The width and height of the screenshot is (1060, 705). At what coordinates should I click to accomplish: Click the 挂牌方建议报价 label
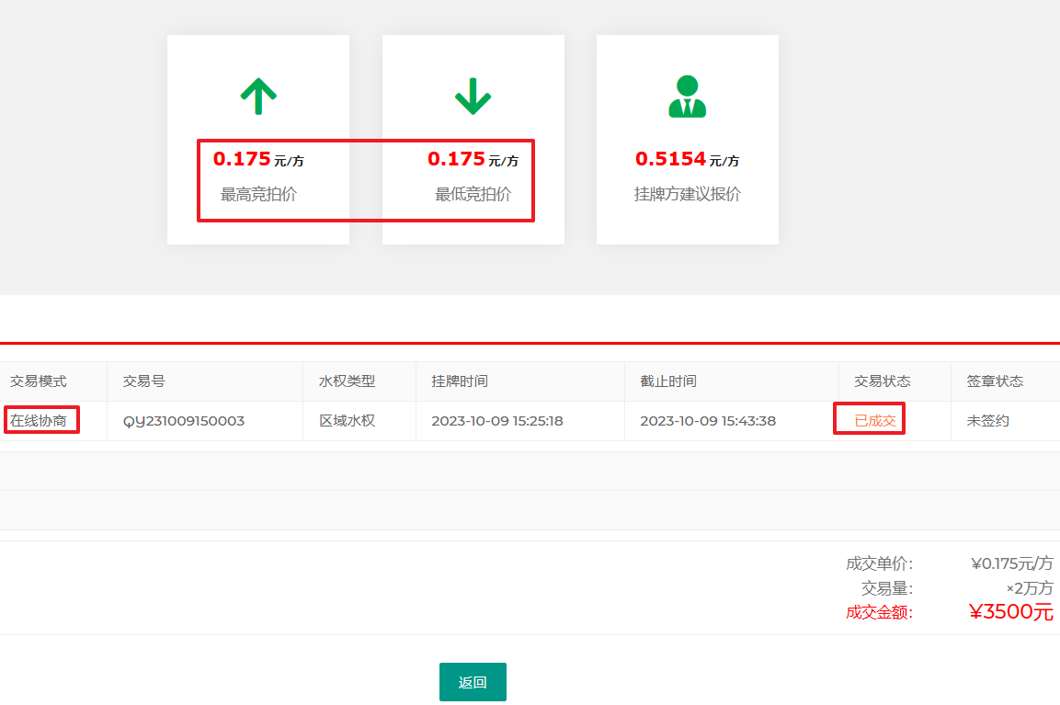tap(687, 194)
